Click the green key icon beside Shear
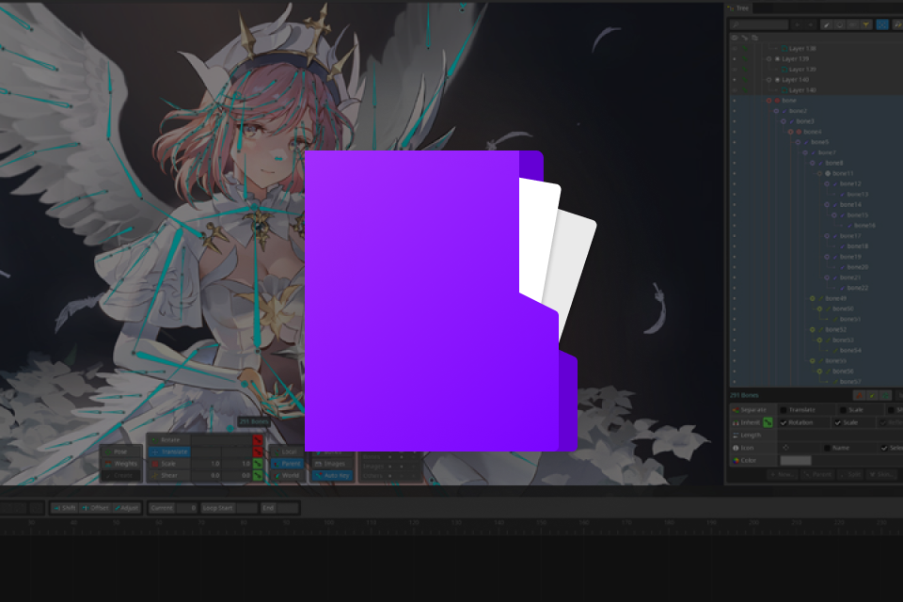The image size is (903, 602). pos(258,476)
